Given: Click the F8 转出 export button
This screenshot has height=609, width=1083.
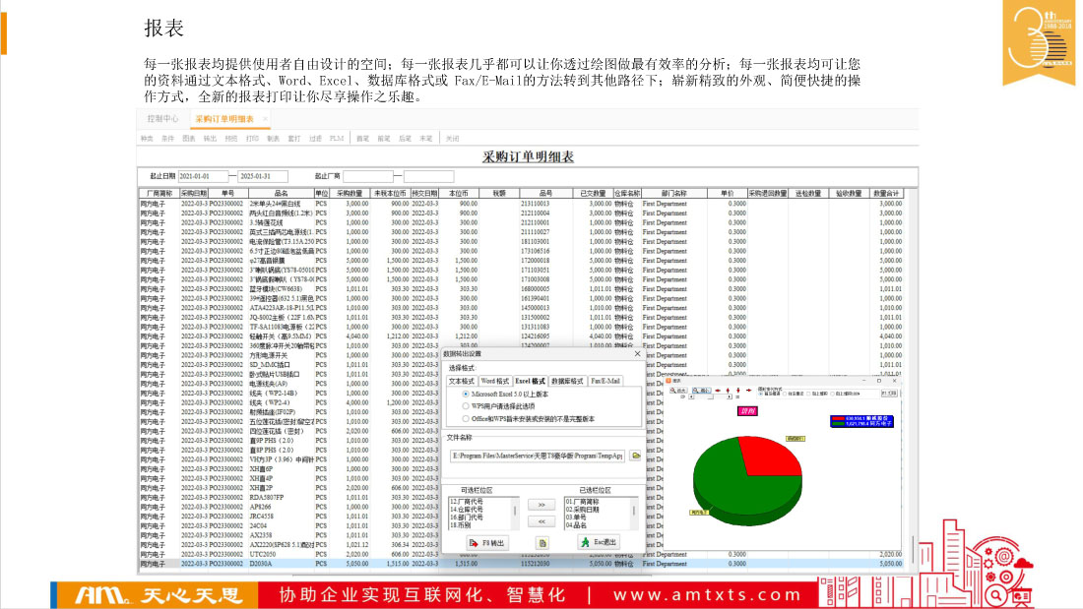Looking at the screenshot, I should 487,542.
